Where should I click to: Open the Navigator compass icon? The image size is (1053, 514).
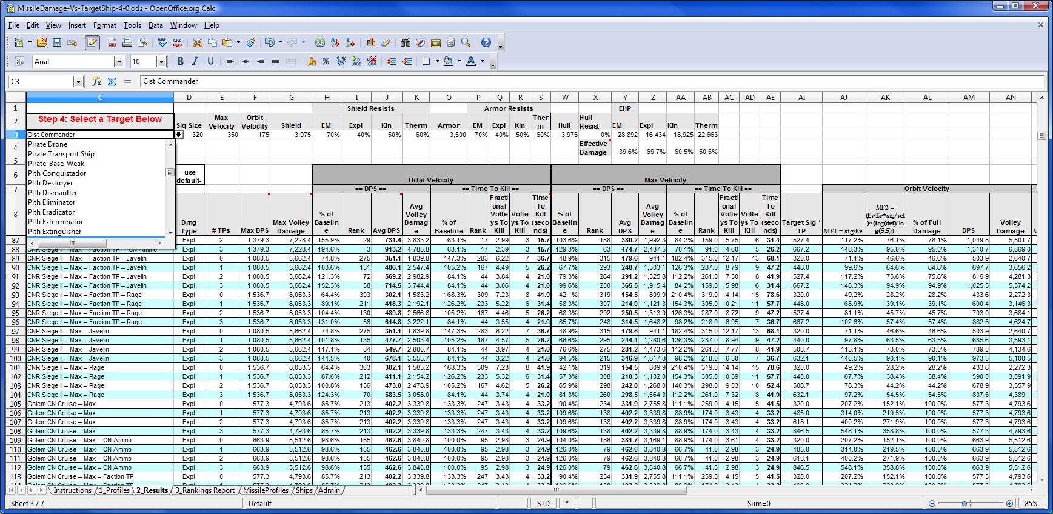pyautogui.click(x=420, y=42)
